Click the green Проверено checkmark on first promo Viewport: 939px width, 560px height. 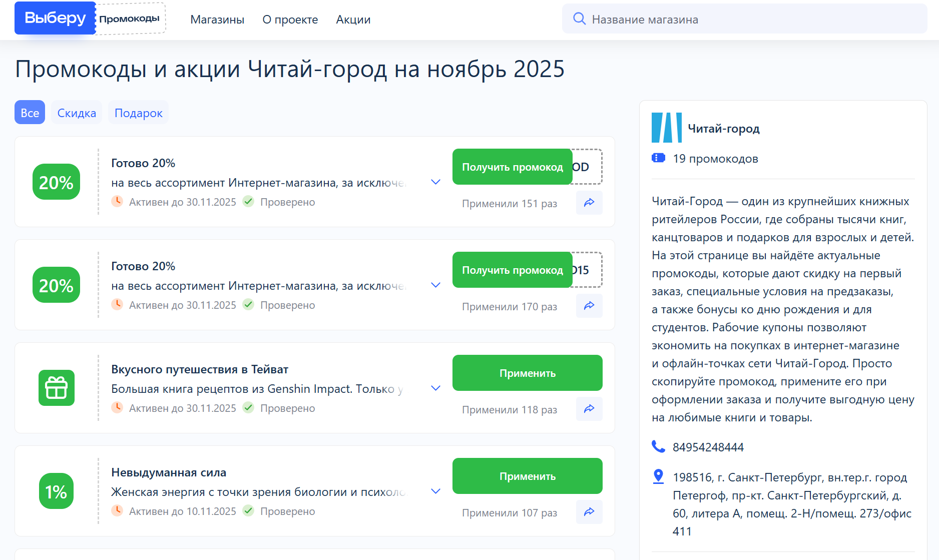249,202
